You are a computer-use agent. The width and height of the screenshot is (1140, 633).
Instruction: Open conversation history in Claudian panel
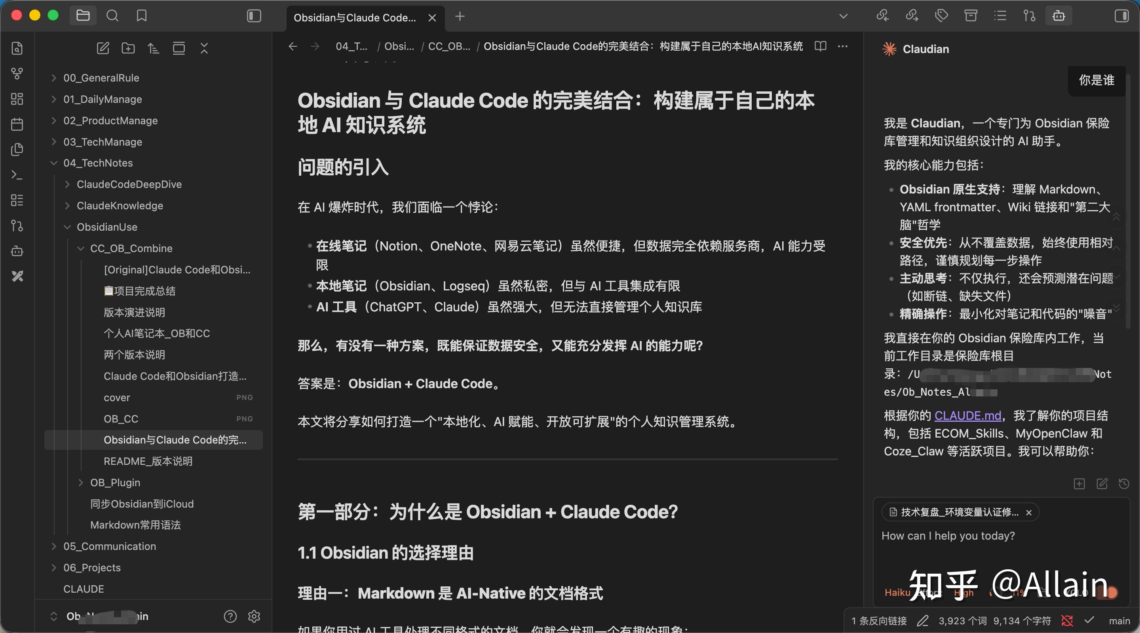click(1124, 483)
